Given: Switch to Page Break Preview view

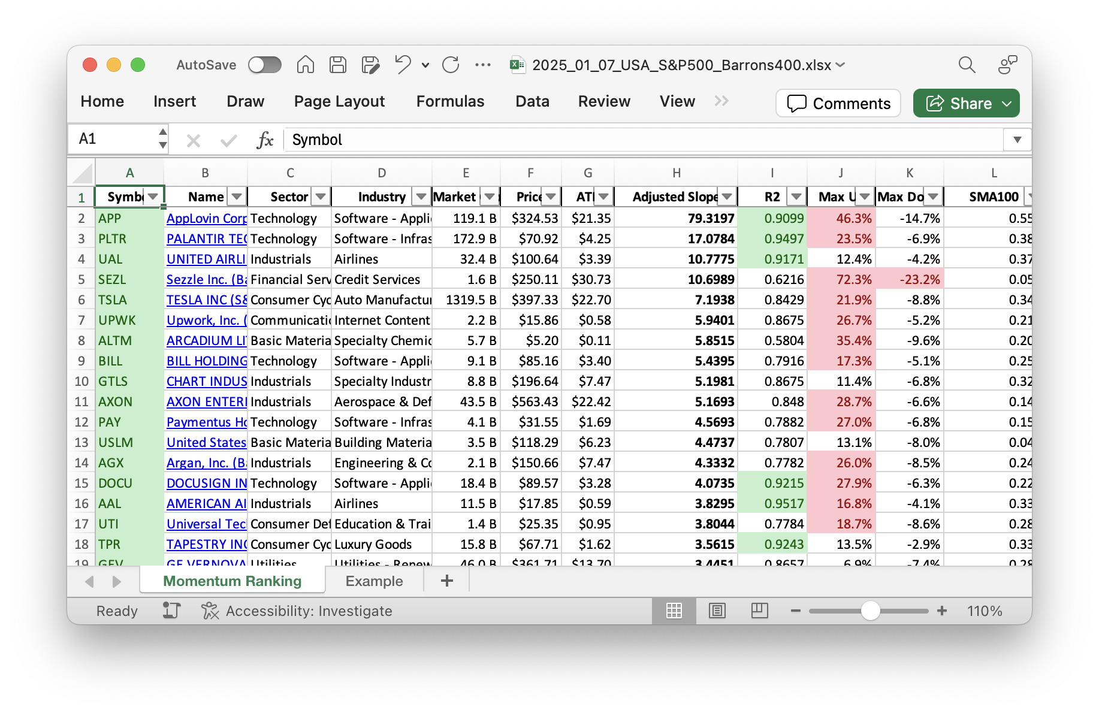Looking at the screenshot, I should pyautogui.click(x=759, y=611).
